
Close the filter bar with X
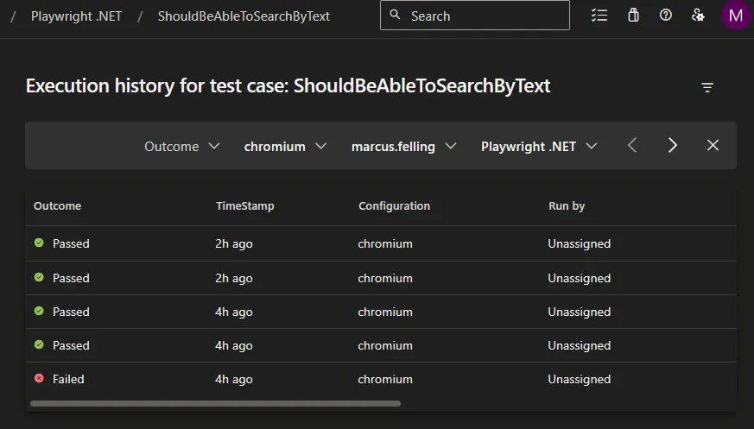pos(713,146)
